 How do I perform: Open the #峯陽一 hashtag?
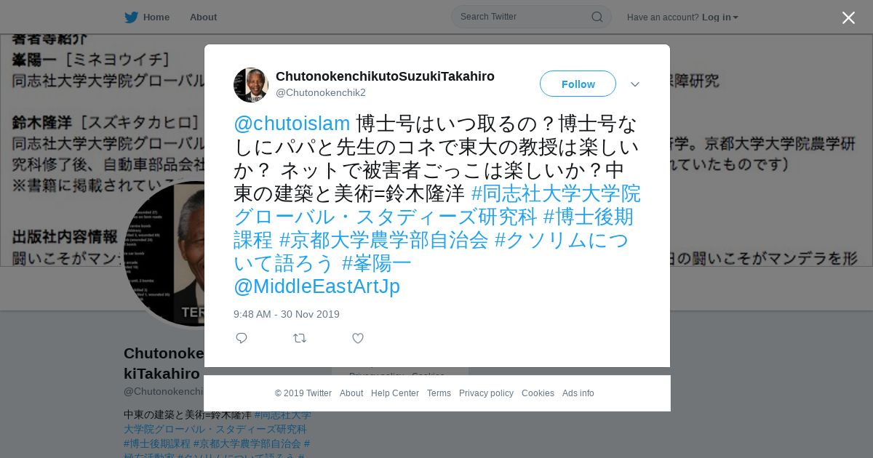pyautogui.click(x=377, y=263)
